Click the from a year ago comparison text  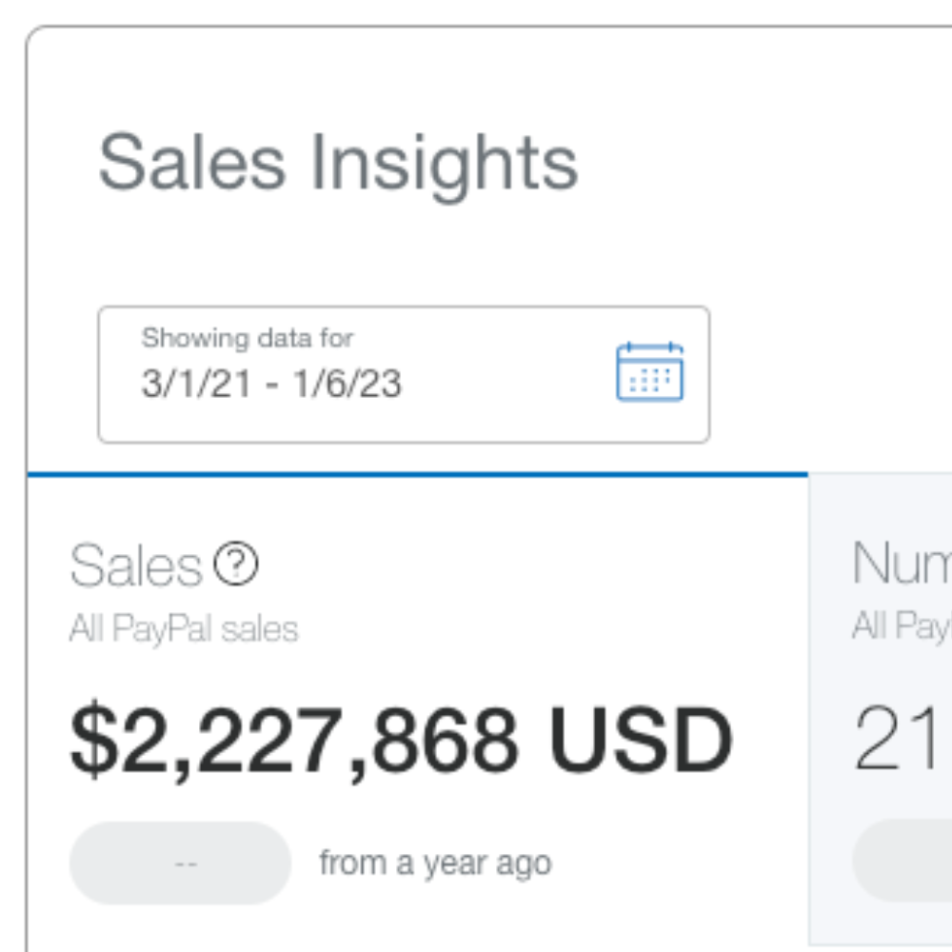(x=435, y=862)
